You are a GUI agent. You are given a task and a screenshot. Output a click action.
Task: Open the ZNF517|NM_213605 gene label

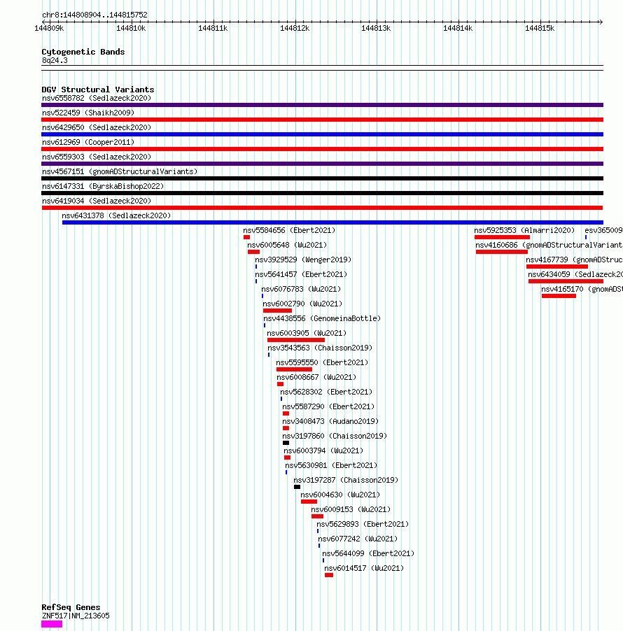pyautogui.click(x=76, y=616)
